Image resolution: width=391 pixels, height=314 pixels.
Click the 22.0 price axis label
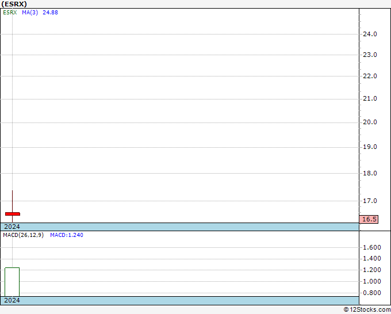click(370, 76)
